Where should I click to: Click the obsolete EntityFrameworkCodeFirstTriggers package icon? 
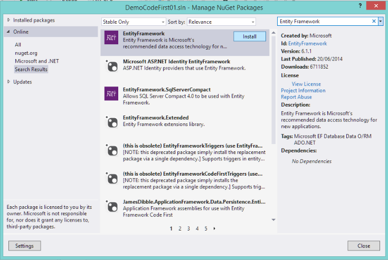pyautogui.click(x=111, y=178)
